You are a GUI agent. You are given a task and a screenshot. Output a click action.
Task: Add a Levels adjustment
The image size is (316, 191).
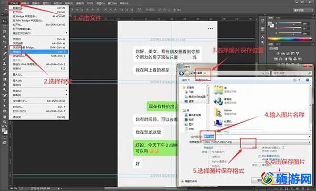pyautogui.click(x=283, y=54)
